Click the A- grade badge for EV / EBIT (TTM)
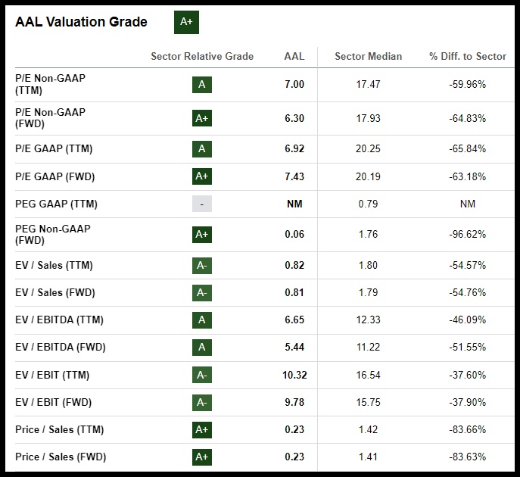520x477 pixels. click(x=201, y=375)
